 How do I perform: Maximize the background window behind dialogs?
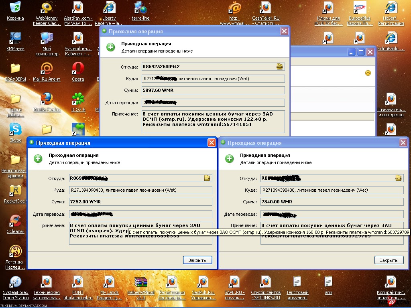(x=361, y=52)
